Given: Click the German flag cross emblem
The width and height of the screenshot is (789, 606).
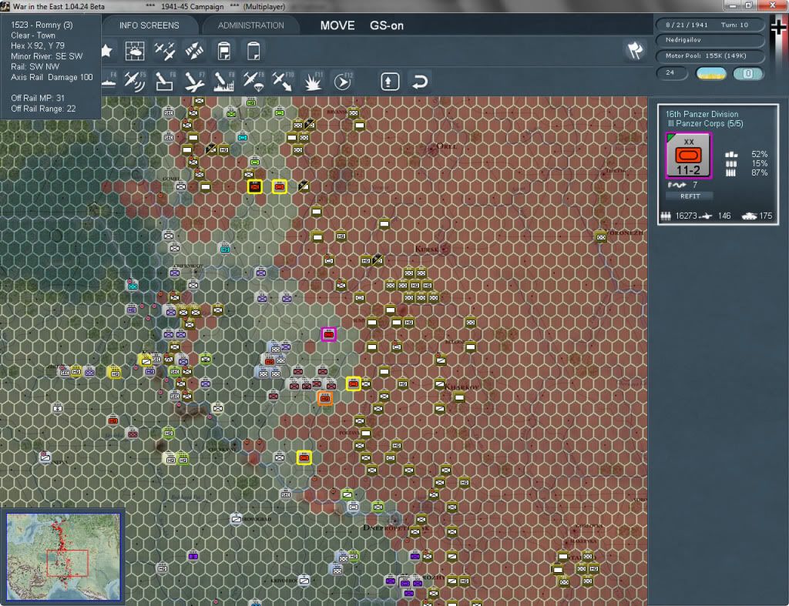Looking at the screenshot, I should pyautogui.click(x=778, y=26).
